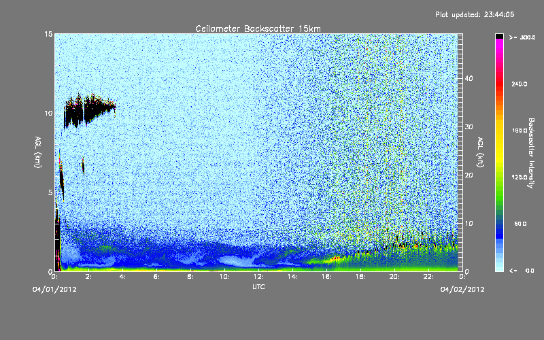Click the '22:' hour tick label
The height and width of the screenshot is (340, 544).
click(x=428, y=277)
